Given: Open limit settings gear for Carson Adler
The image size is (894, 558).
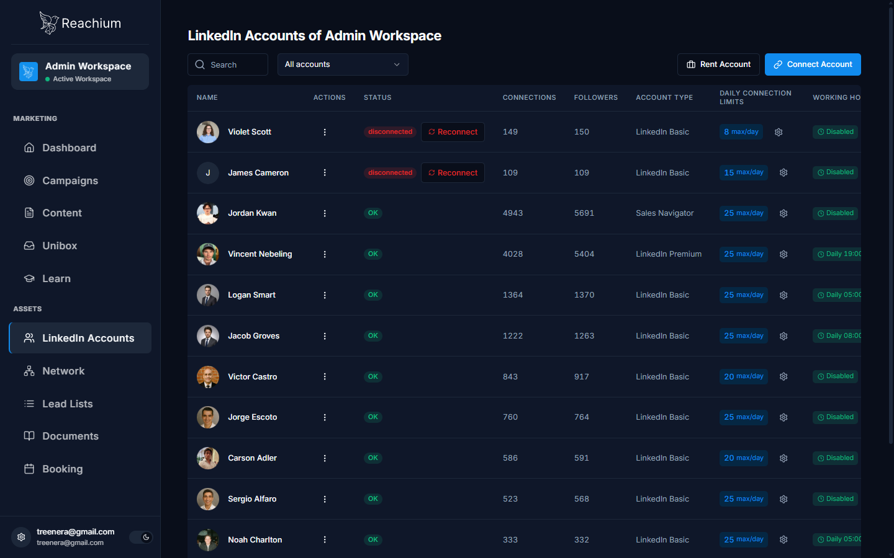Looking at the screenshot, I should coord(783,458).
